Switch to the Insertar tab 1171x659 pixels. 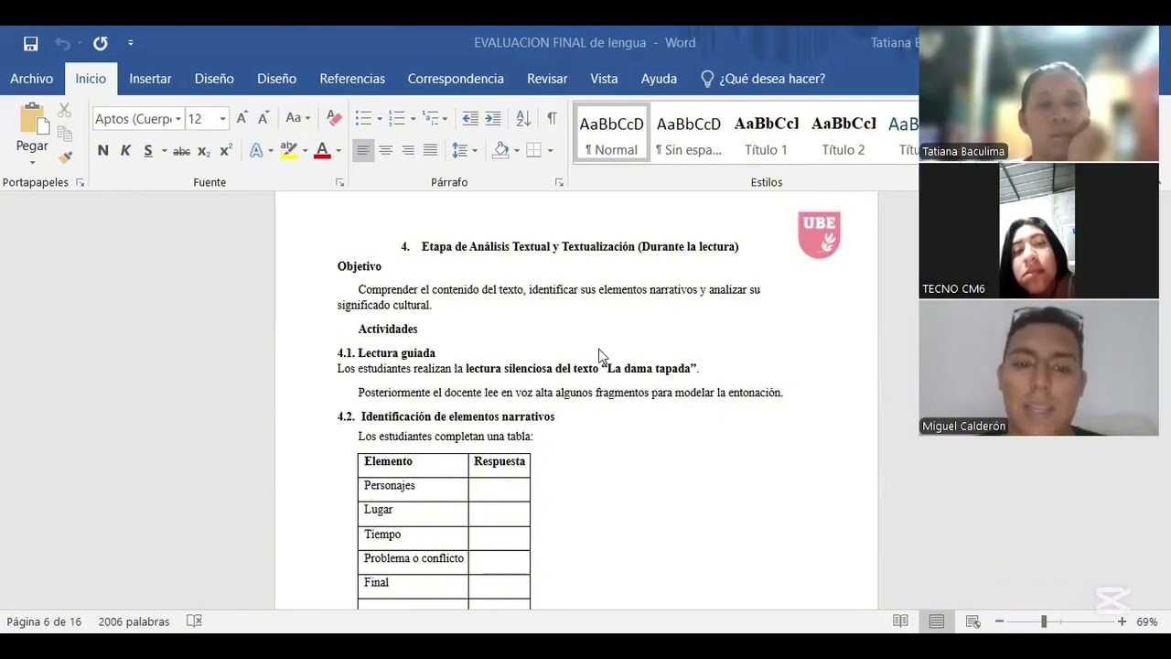pyautogui.click(x=150, y=79)
